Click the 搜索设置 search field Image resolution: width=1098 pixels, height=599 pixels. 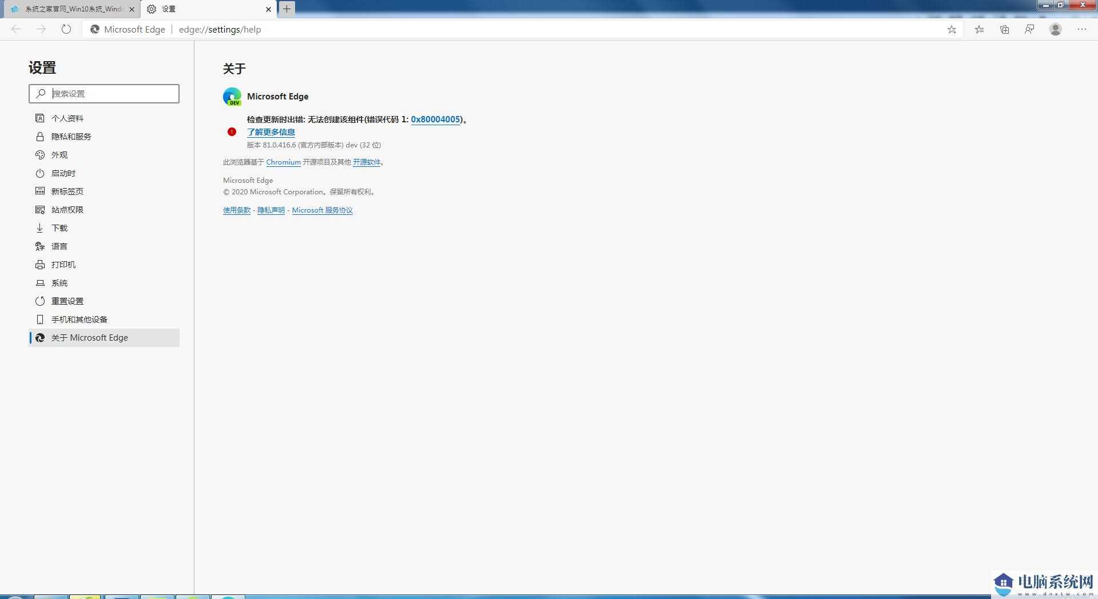pos(104,94)
